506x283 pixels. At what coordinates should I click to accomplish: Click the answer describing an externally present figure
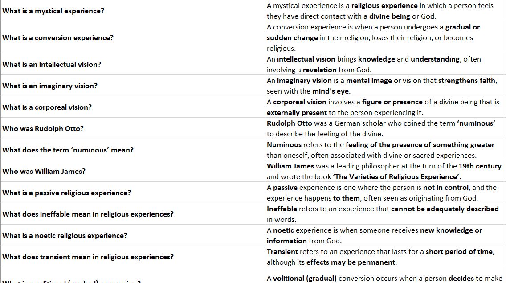coord(383,107)
